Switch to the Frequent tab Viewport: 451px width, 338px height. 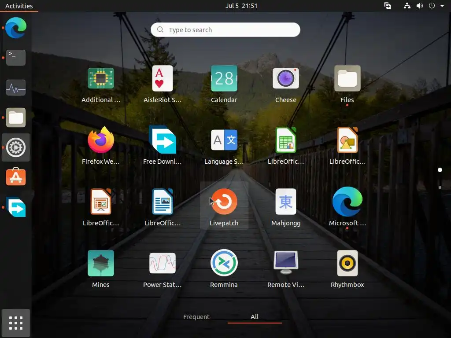click(x=196, y=317)
